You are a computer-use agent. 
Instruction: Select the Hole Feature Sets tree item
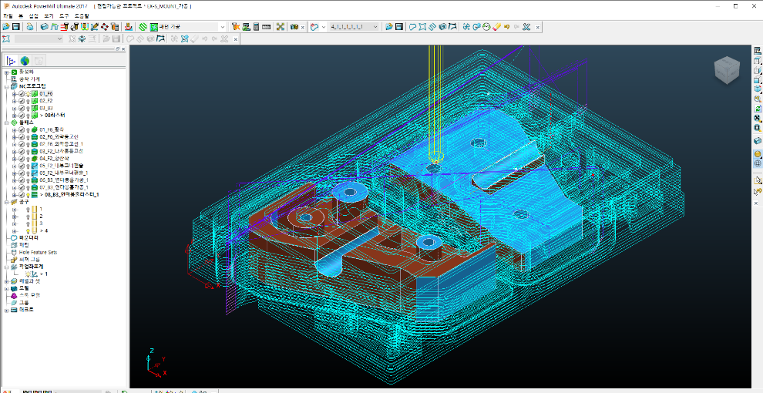coord(37,252)
